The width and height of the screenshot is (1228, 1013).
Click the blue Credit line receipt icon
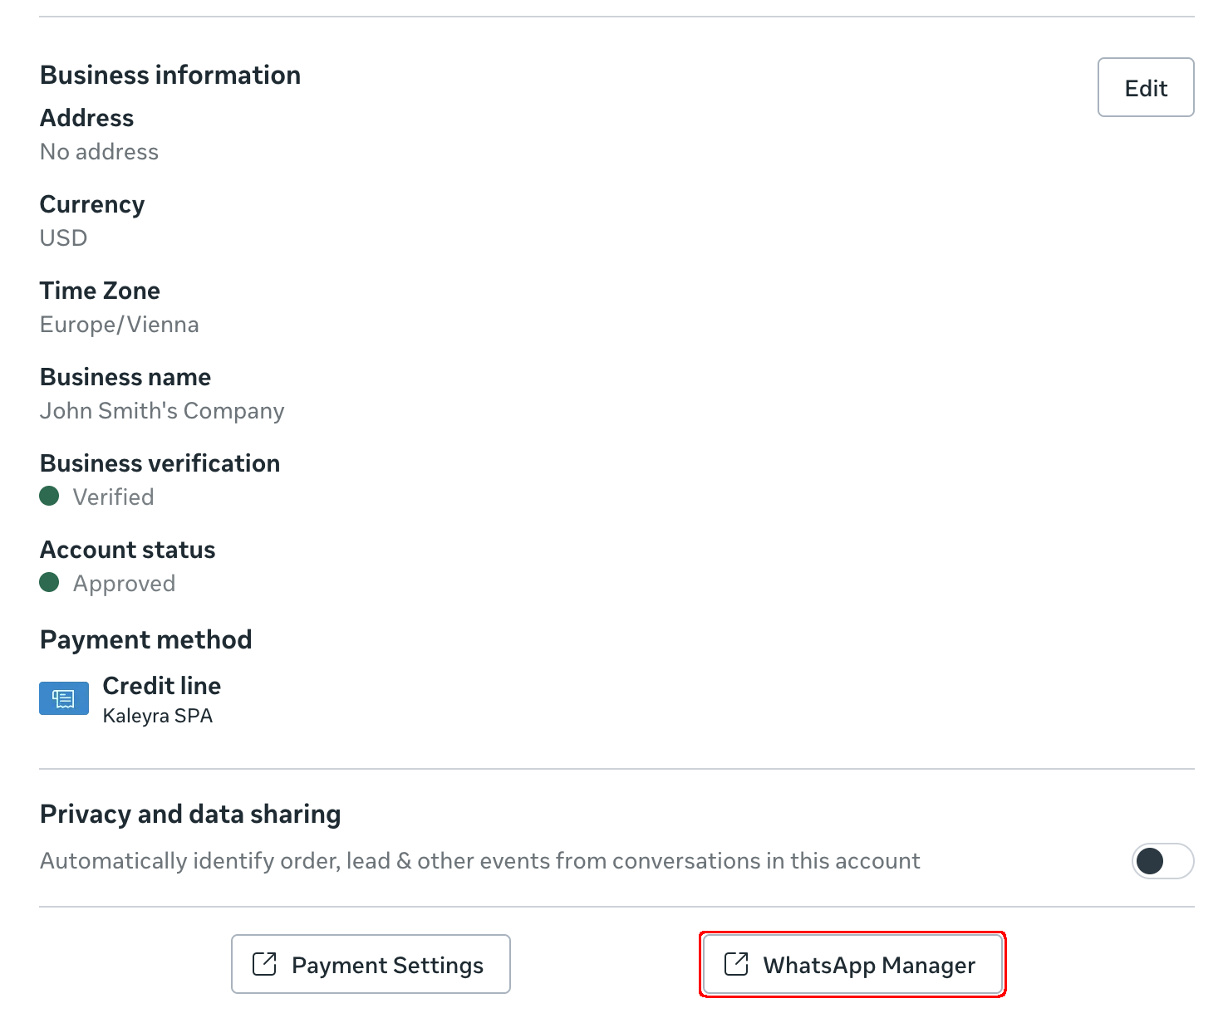(64, 698)
